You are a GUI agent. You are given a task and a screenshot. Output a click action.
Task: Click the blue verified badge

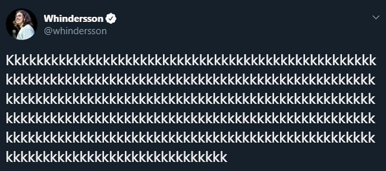pos(112,18)
